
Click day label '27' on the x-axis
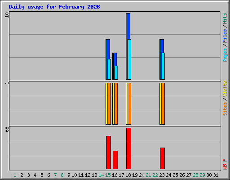coord(189,175)
